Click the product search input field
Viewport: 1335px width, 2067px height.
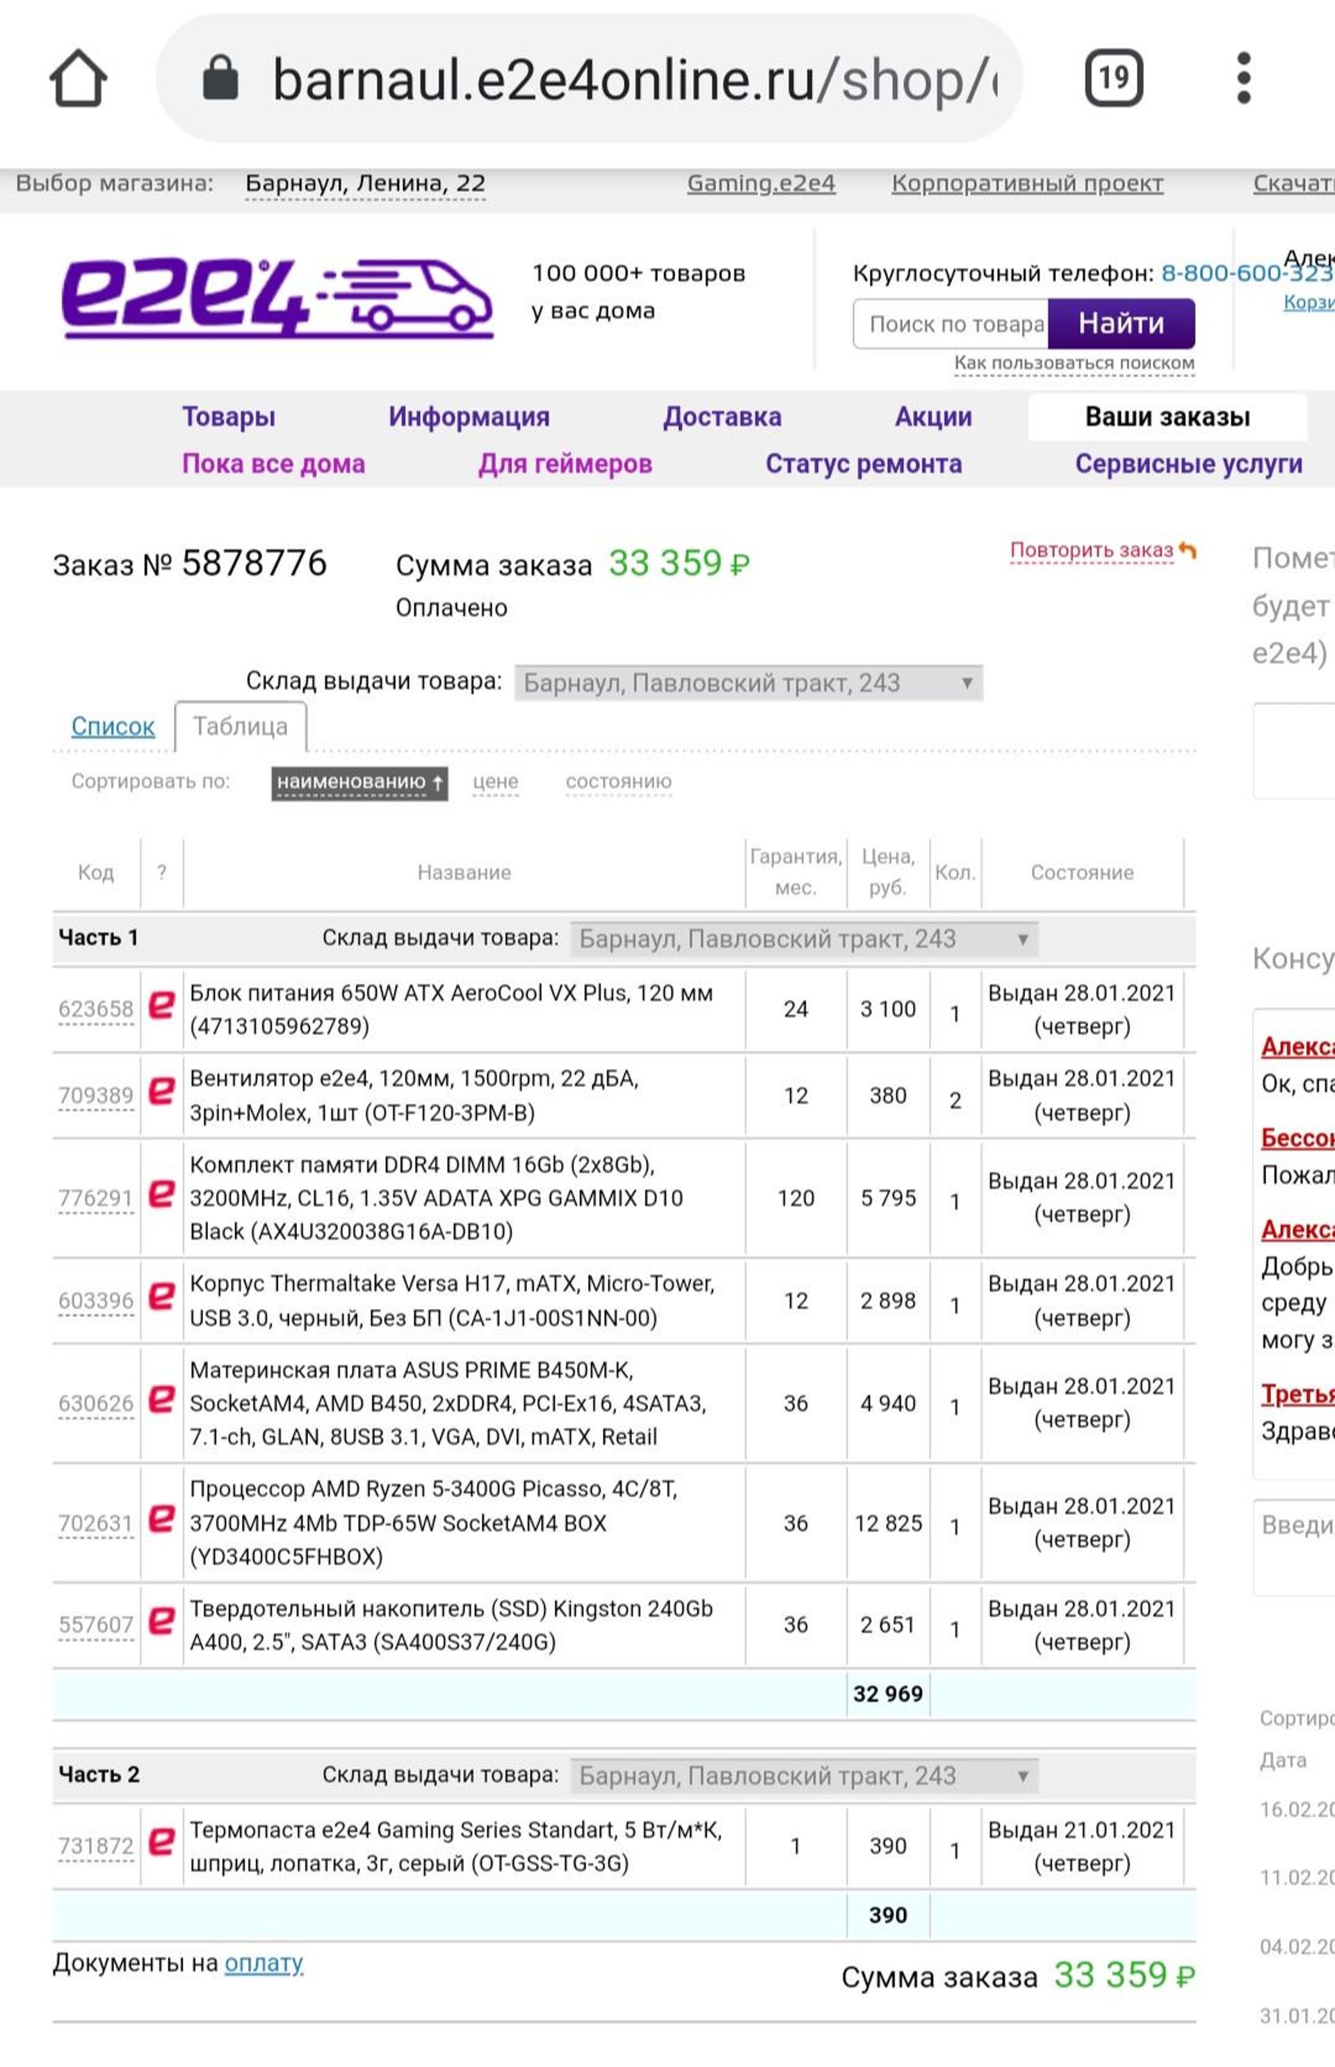(x=951, y=324)
